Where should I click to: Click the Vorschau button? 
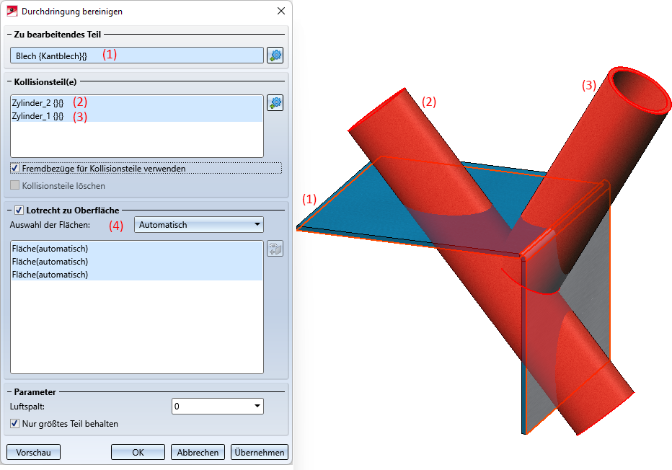click(33, 452)
